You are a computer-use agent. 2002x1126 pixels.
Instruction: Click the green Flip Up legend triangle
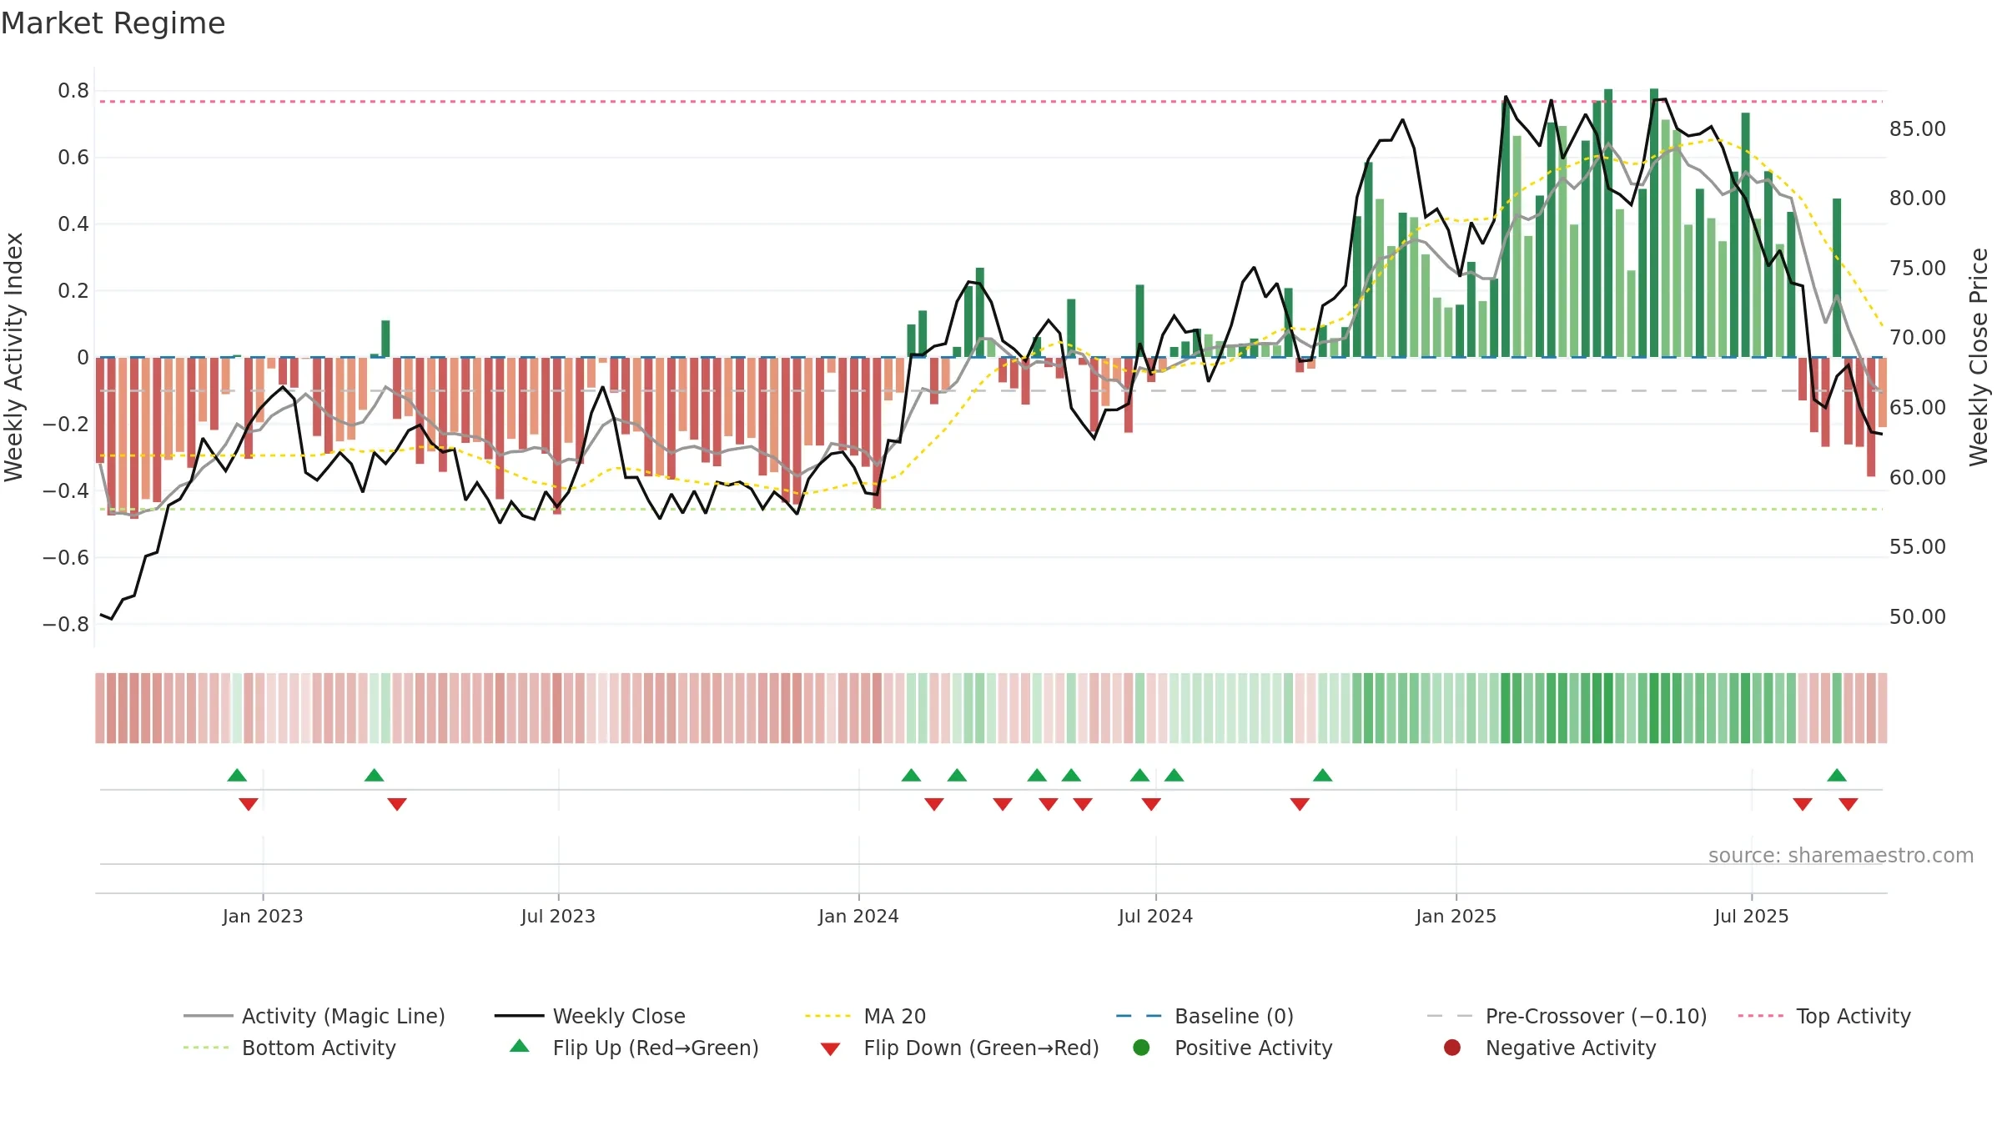(520, 1046)
